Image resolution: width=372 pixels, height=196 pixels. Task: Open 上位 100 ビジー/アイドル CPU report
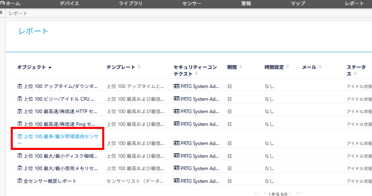click(59, 99)
